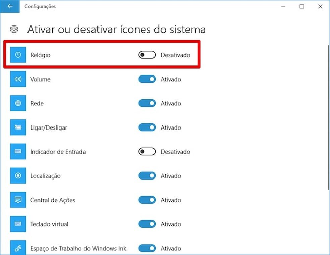This screenshot has width=330, height=255.
Task: Switch off the Ligar/Desligar toggle
Action: (147, 127)
